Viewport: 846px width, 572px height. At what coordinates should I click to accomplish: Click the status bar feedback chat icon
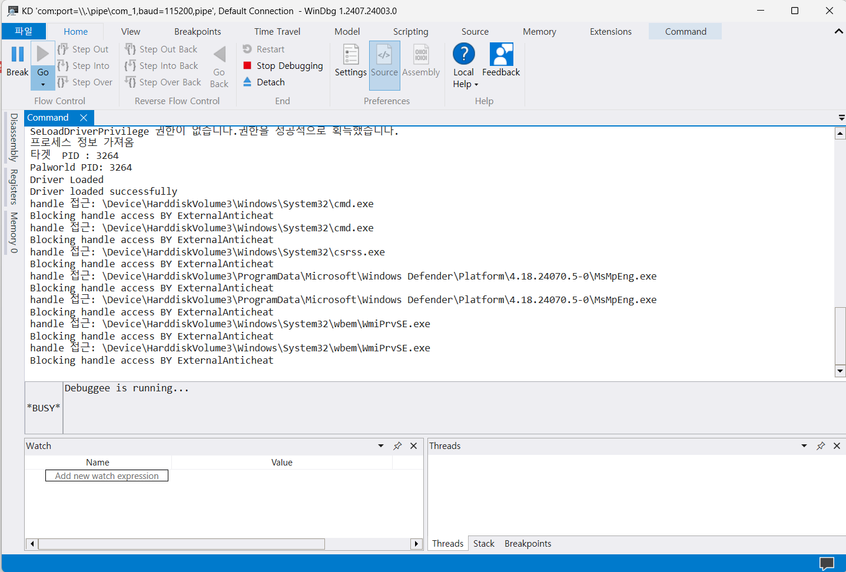coord(827,563)
